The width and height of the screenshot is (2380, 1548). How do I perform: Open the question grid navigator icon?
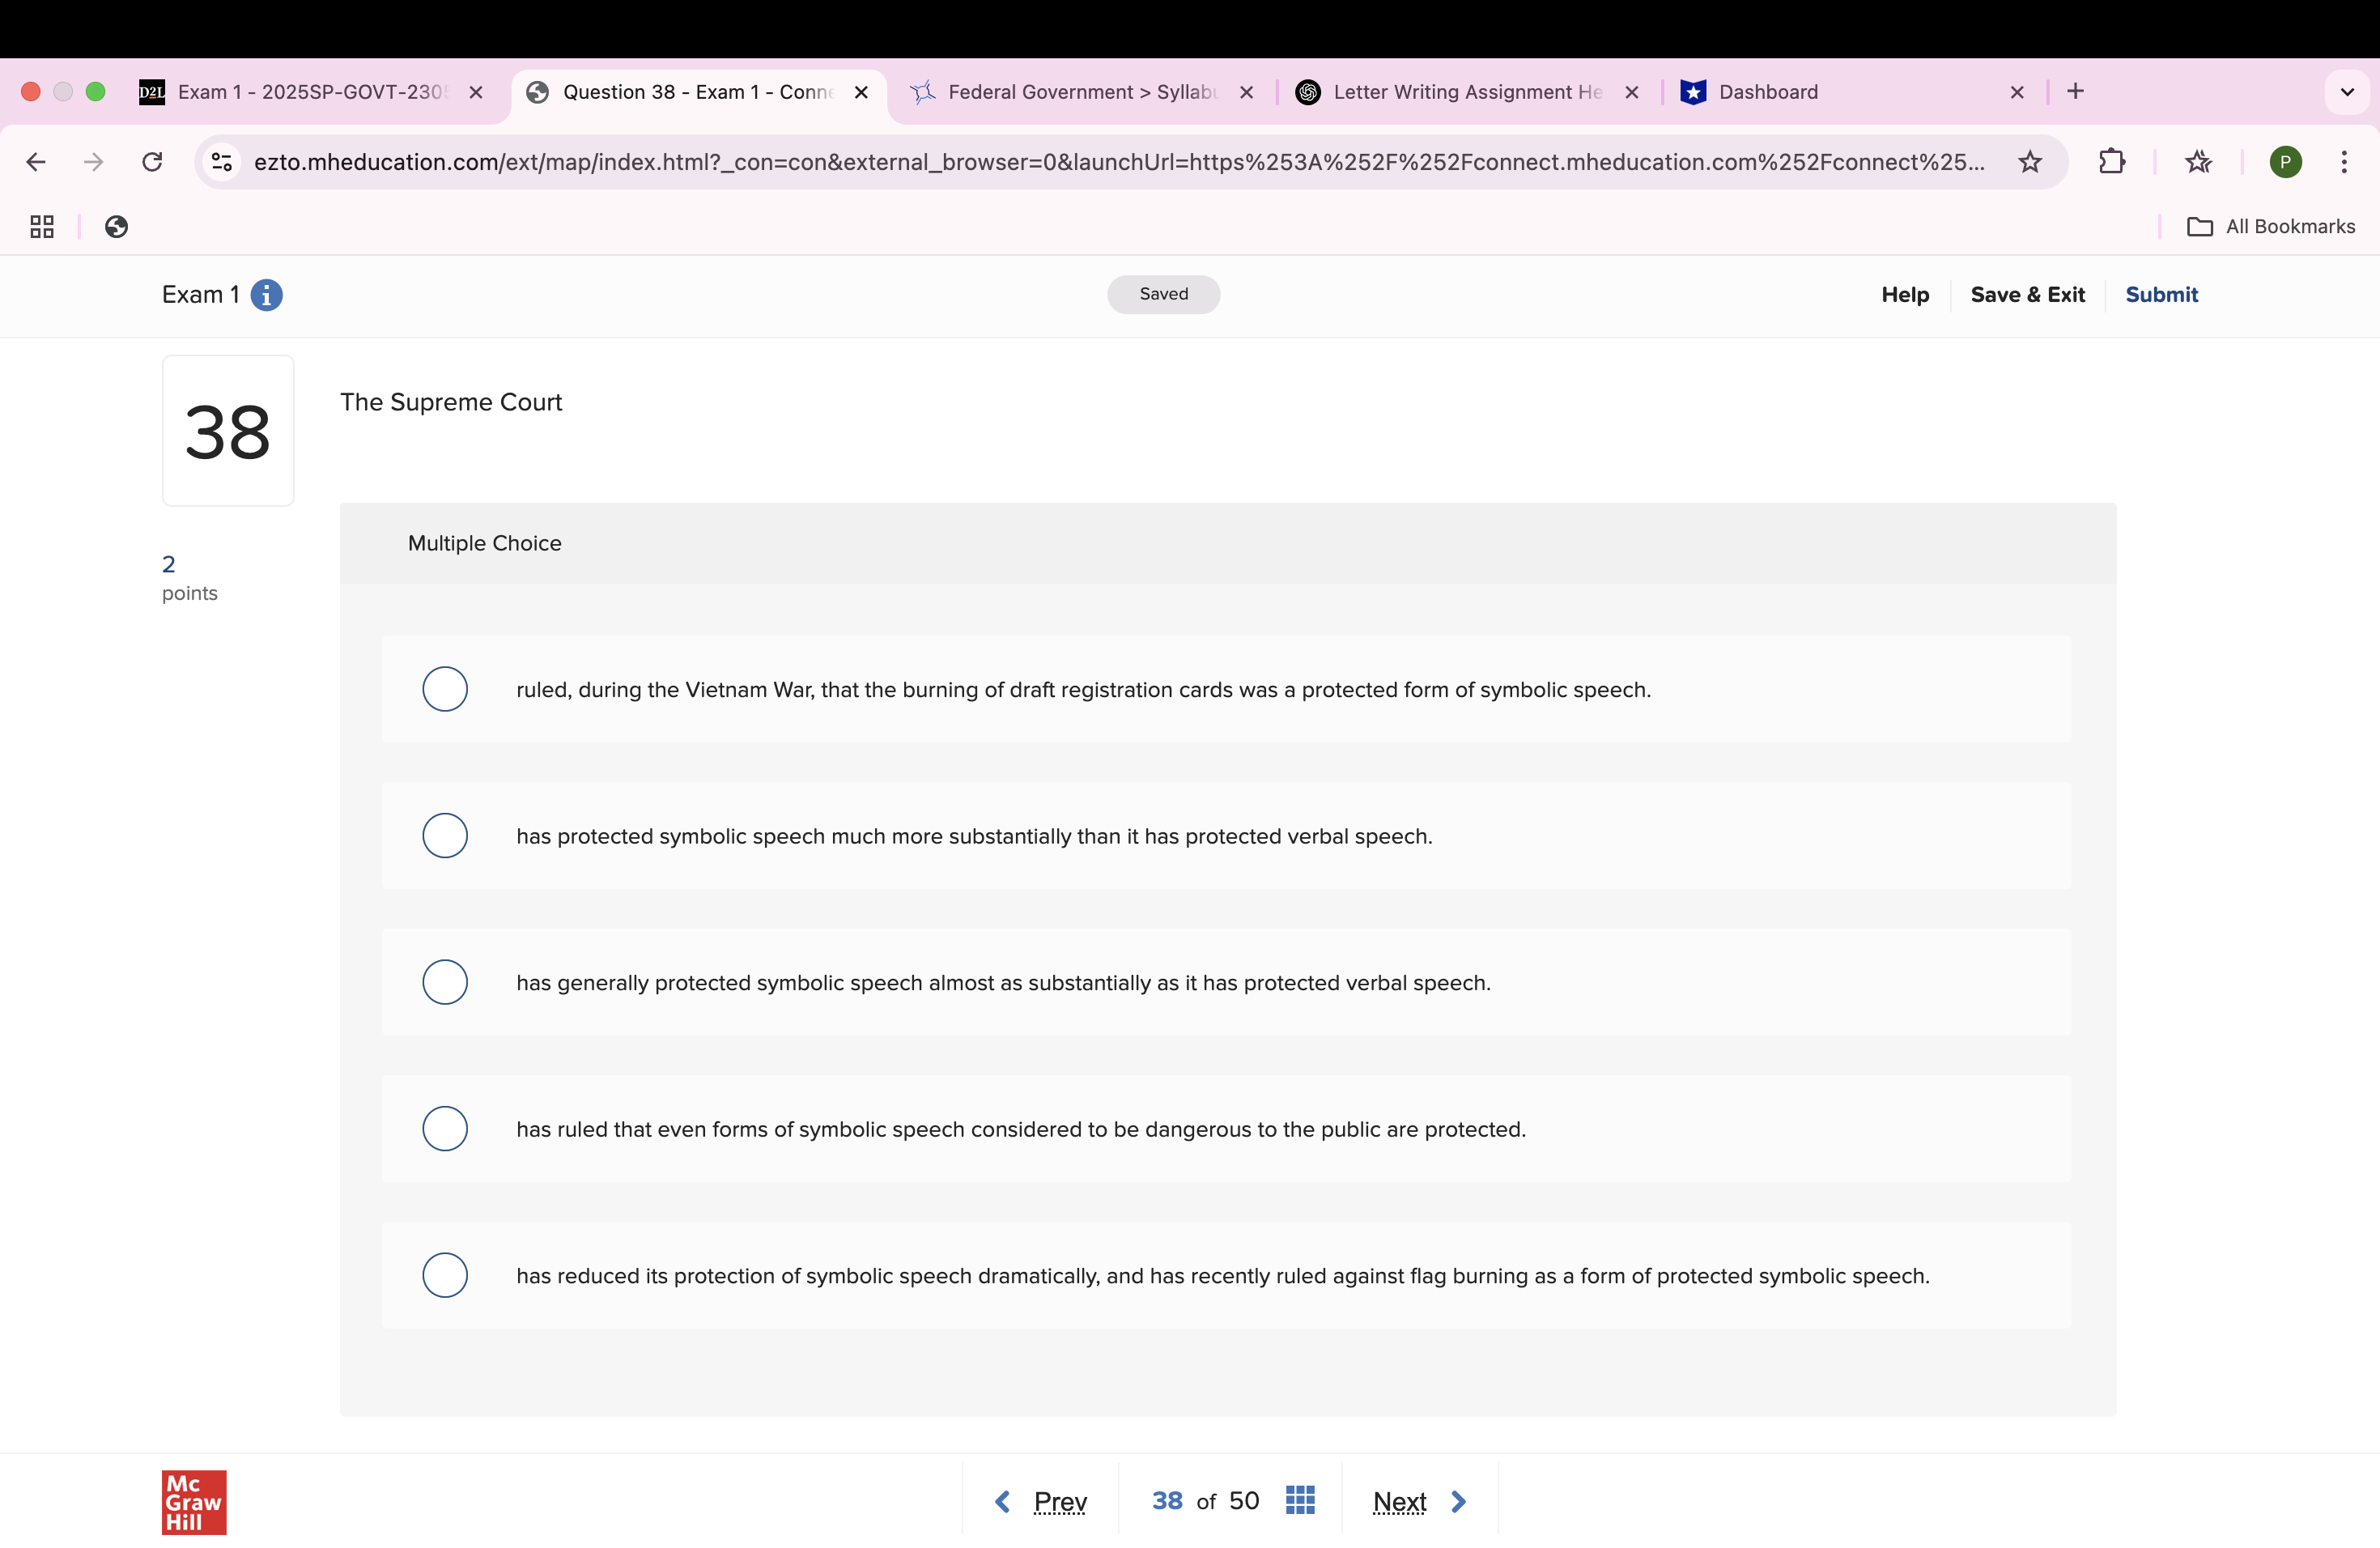click(1299, 1500)
